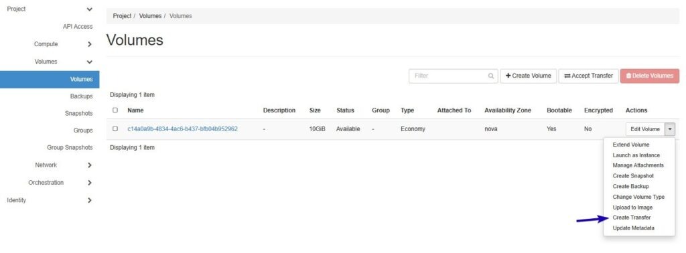Expand the Compute sidebar section
The image size is (686, 253).
(x=90, y=44)
